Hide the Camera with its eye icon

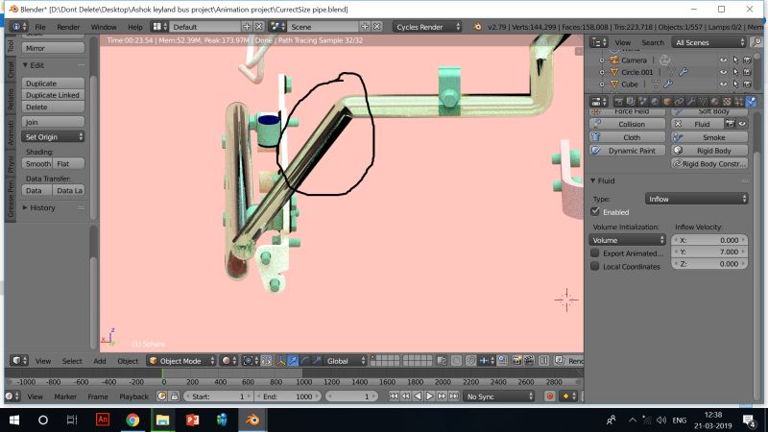point(724,60)
